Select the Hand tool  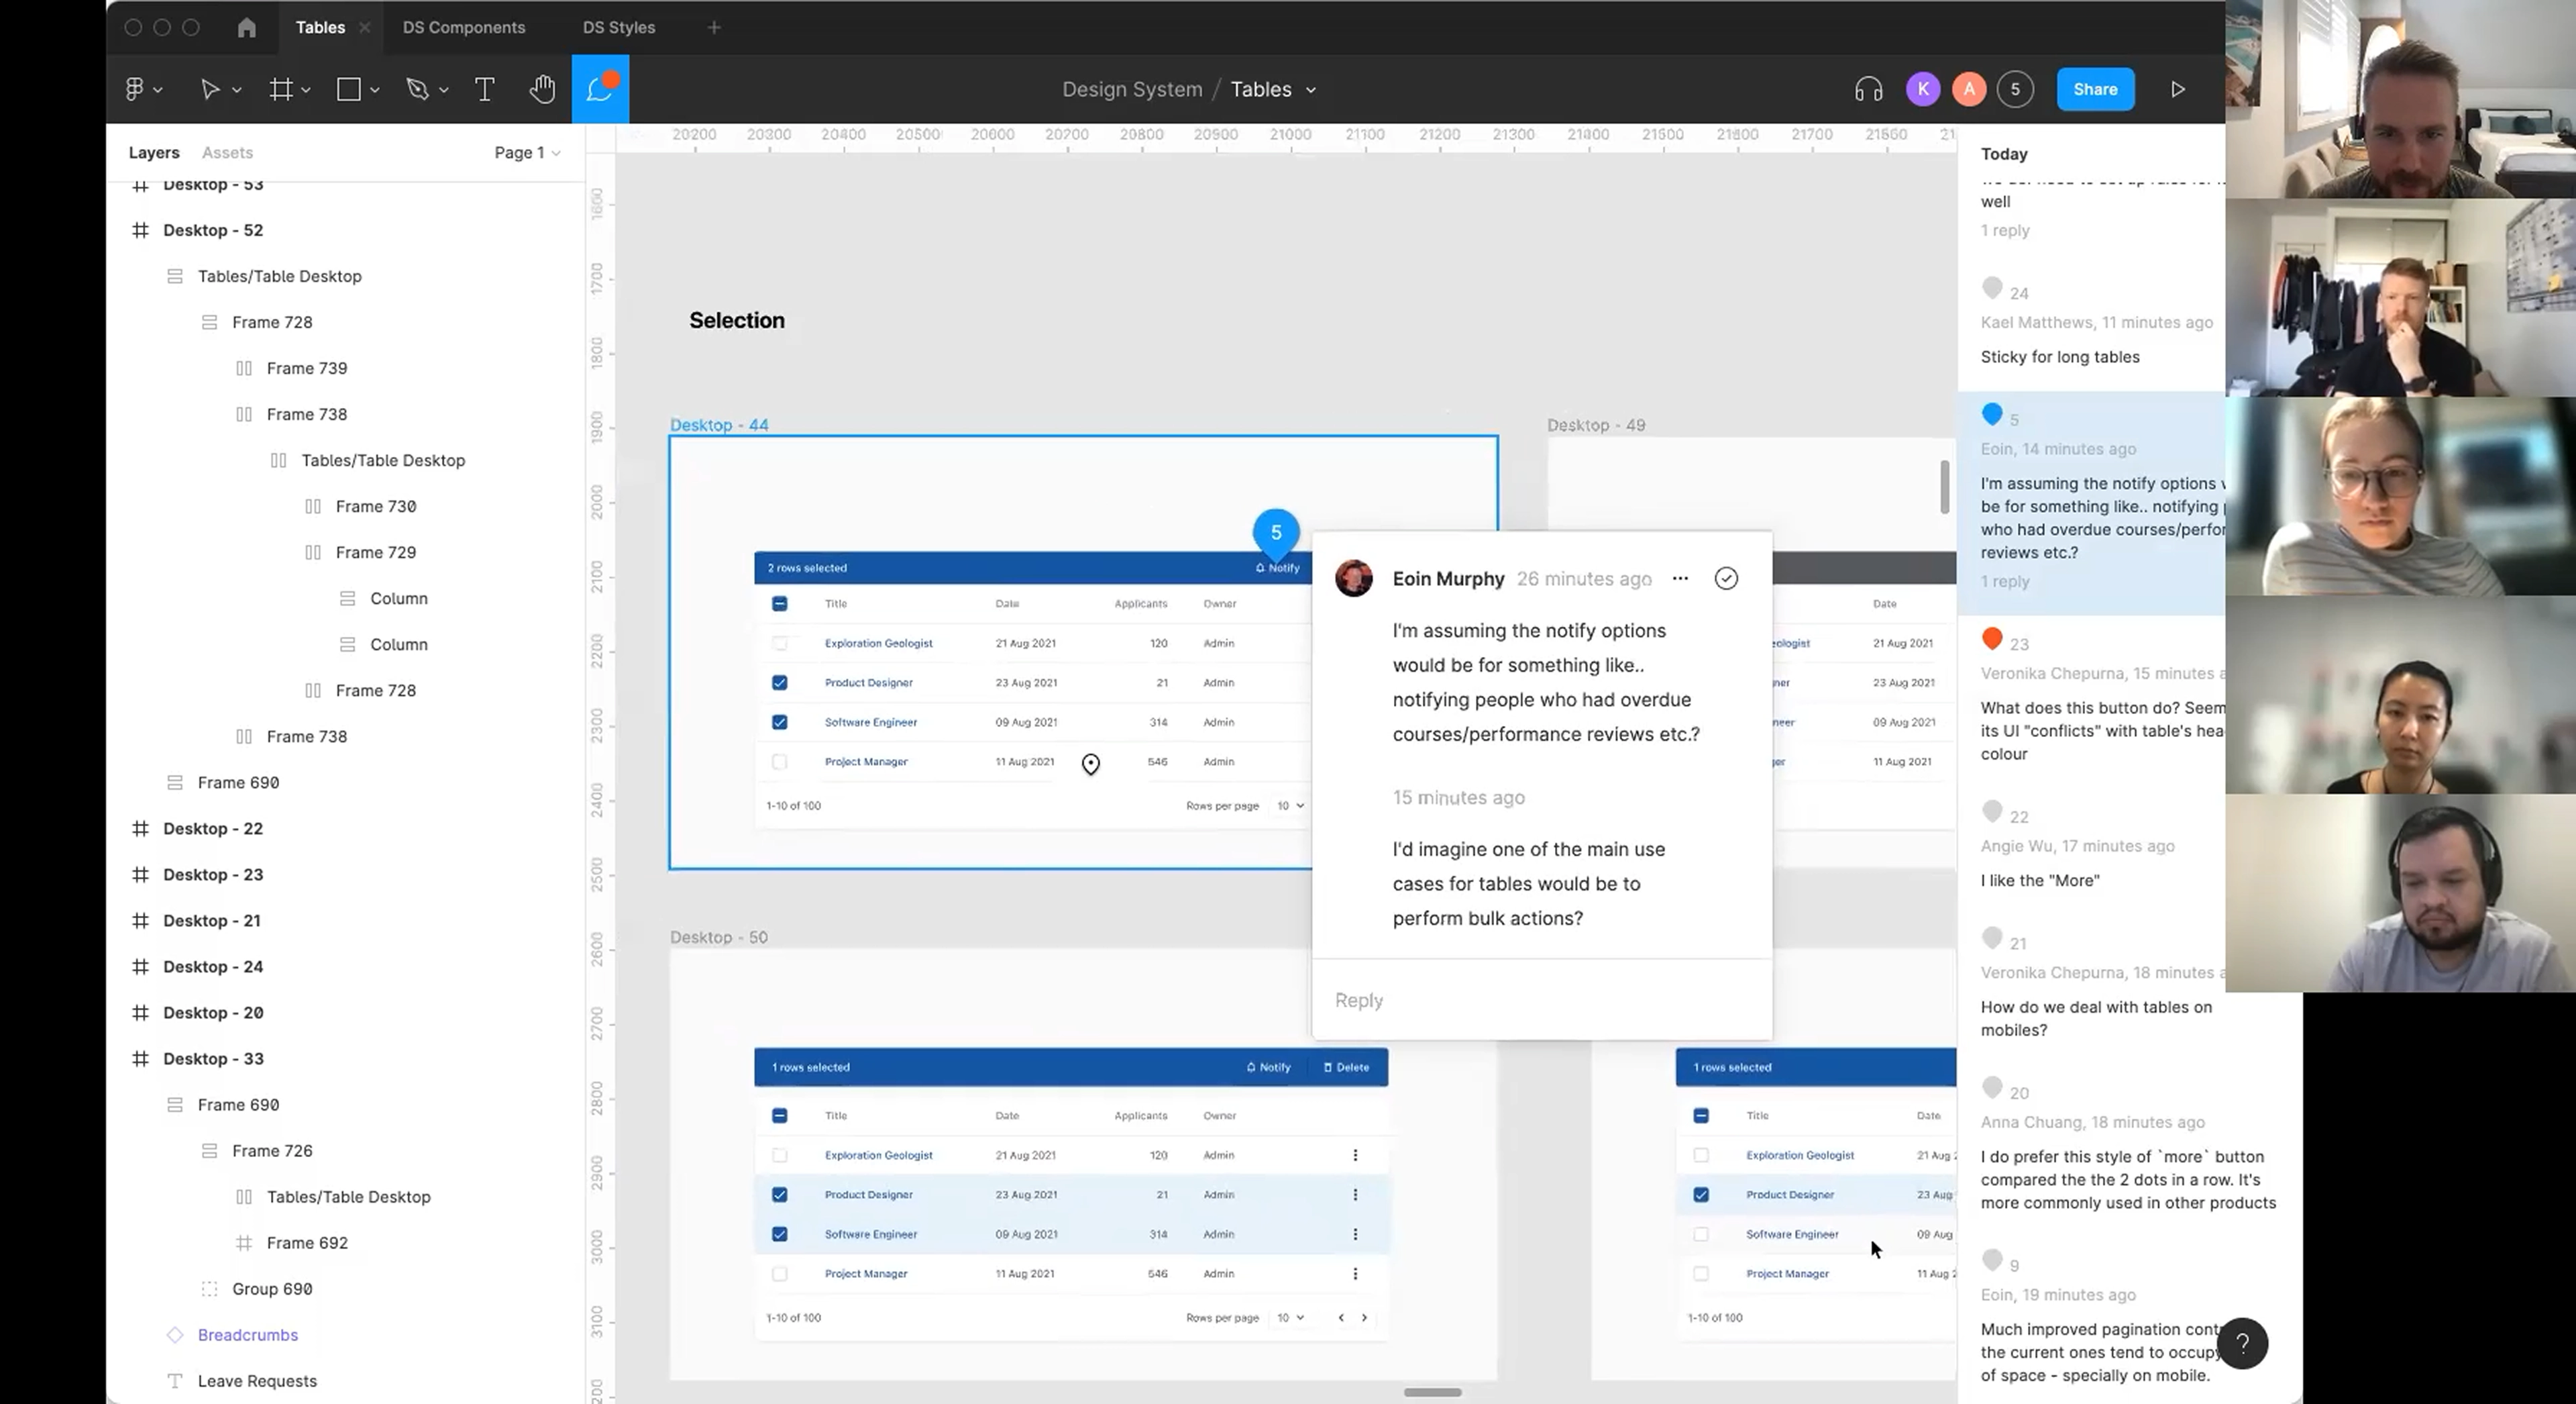542,89
